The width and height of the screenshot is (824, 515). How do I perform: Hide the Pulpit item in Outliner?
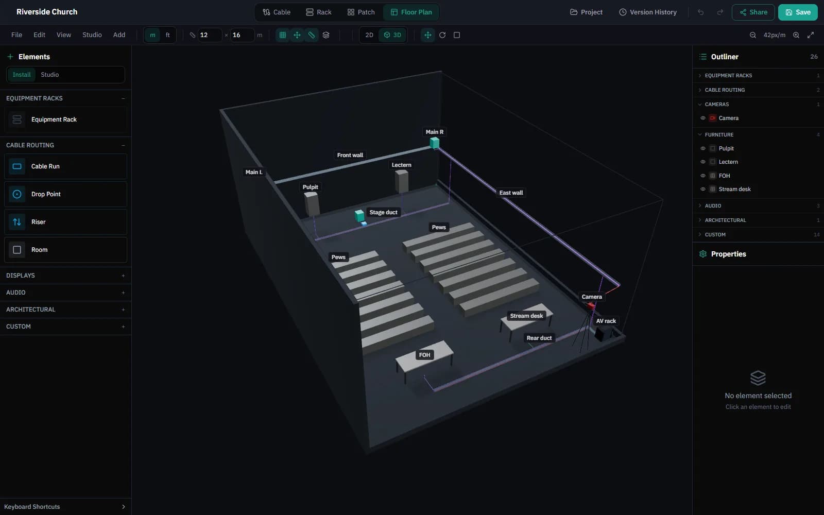tap(703, 148)
